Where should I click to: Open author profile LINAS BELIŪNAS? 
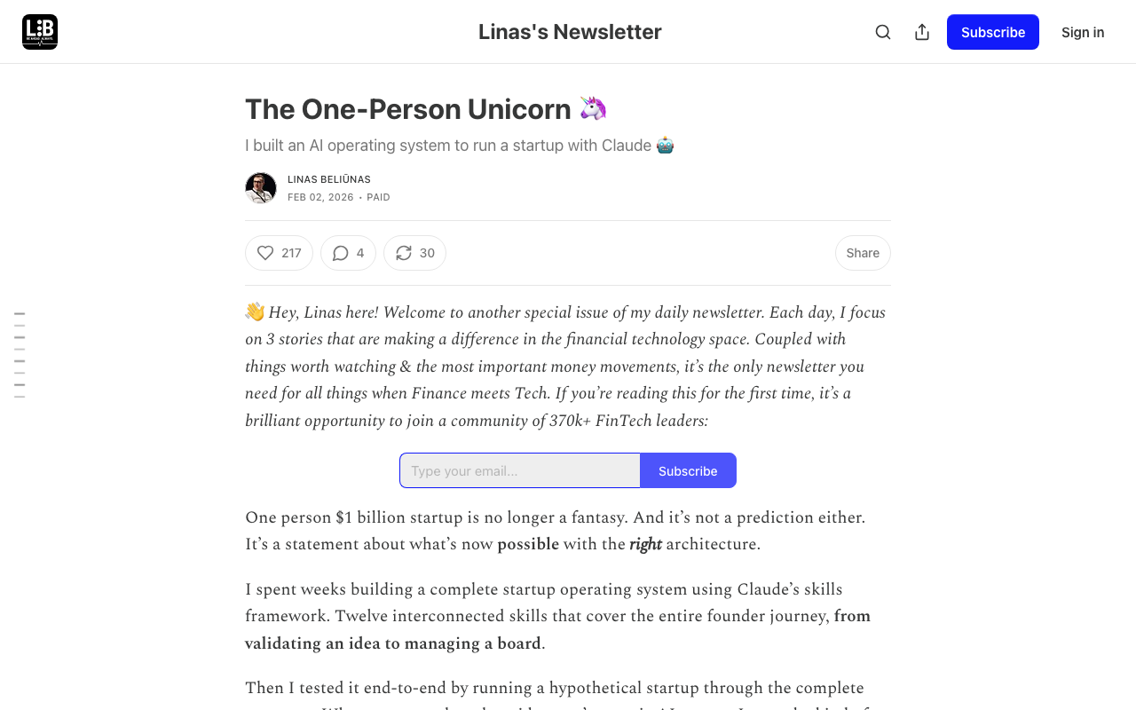(x=328, y=178)
